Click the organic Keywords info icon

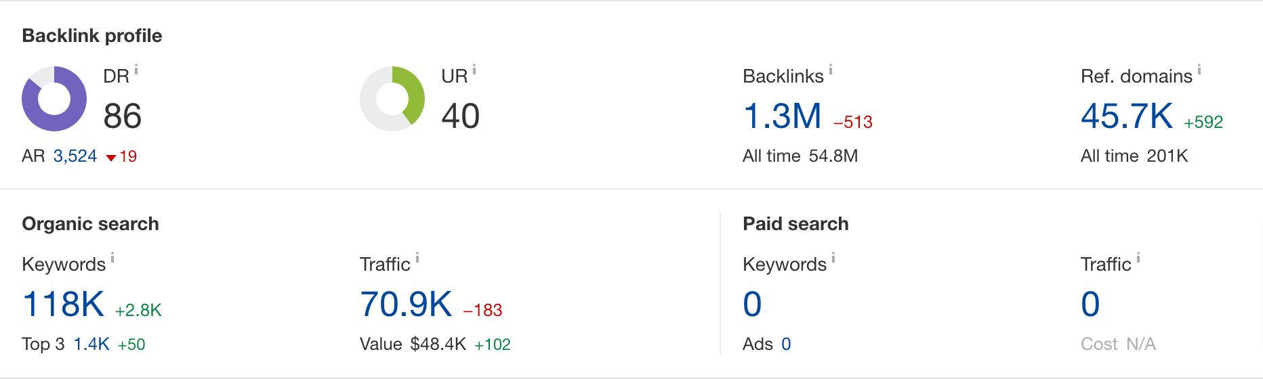112,257
